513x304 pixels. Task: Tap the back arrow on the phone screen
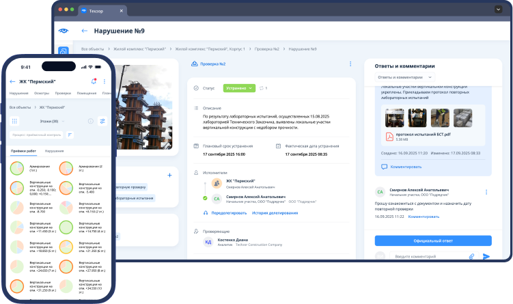(12, 81)
